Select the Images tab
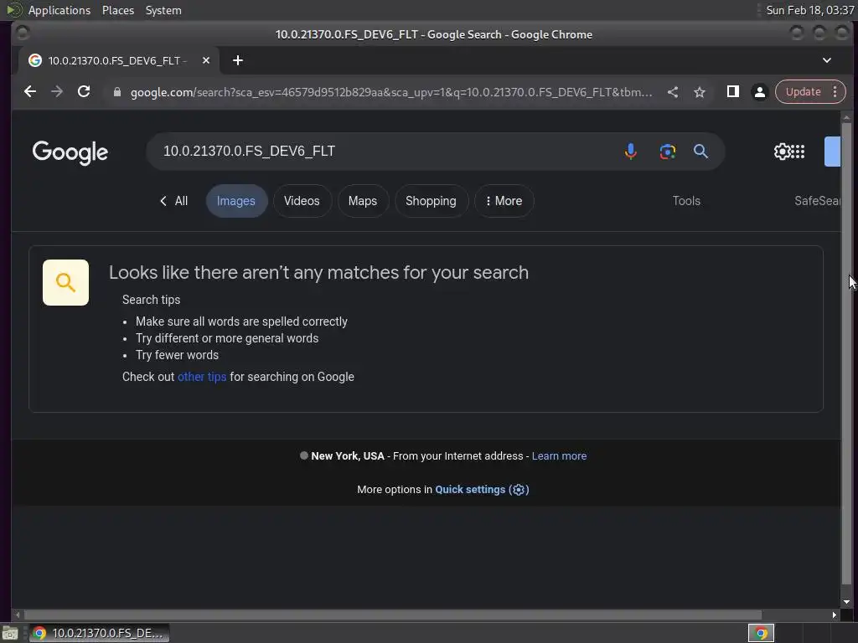The image size is (858, 643). coord(235,201)
